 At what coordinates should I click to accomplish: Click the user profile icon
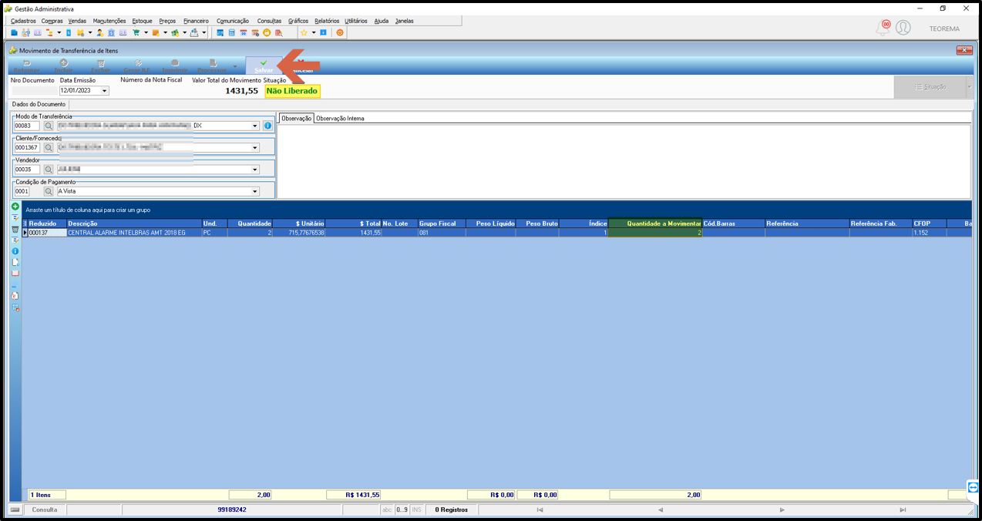coord(903,29)
